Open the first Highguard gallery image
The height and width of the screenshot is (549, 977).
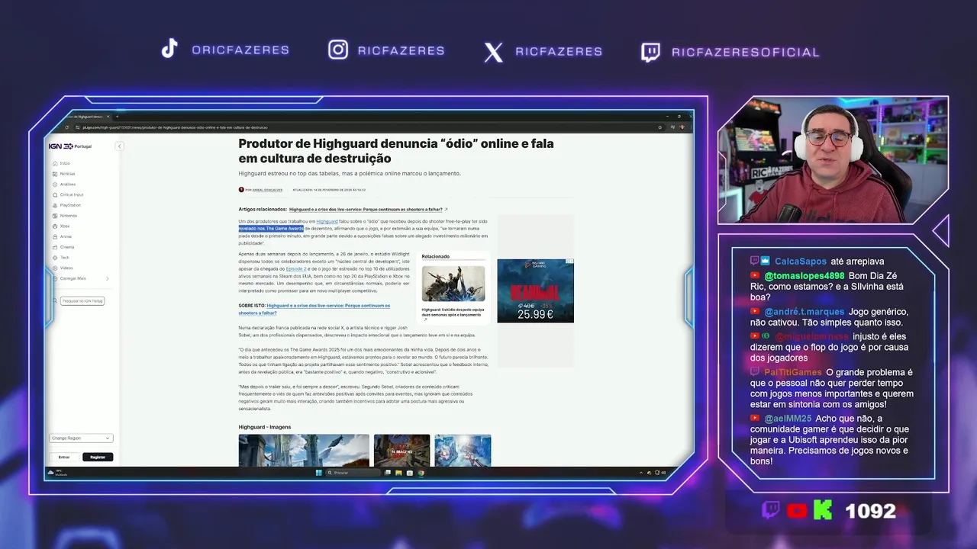pos(304,450)
